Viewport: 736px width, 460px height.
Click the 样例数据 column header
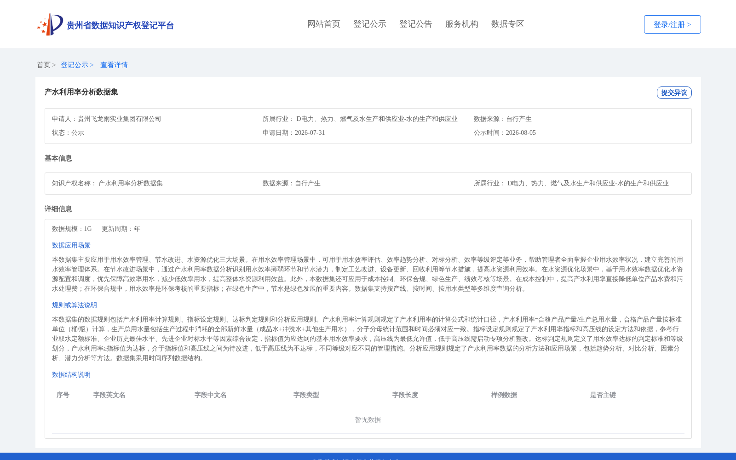point(504,395)
